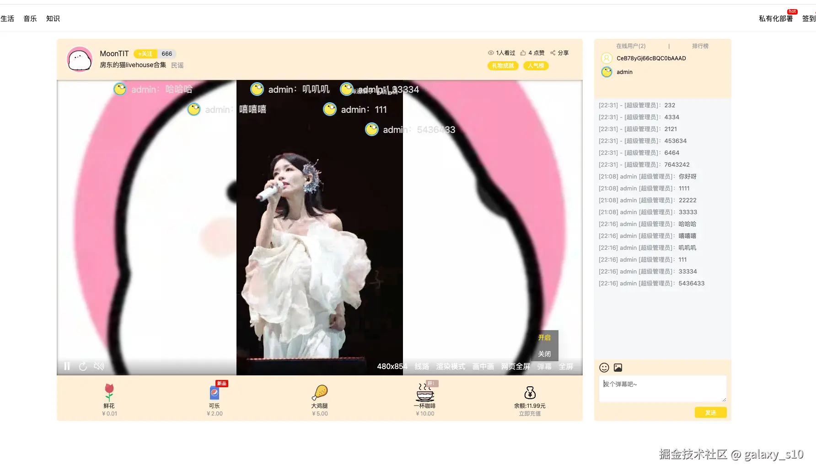The width and height of the screenshot is (816, 474).
Task: Click the CeB78yGj66cBQC0bAAAD user avatar
Action: click(x=607, y=58)
